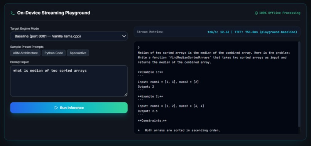Image resolution: width=311 pixels, height=146 pixels.
Task: Click the shield icon next to Offline Processing
Action: point(256,13)
